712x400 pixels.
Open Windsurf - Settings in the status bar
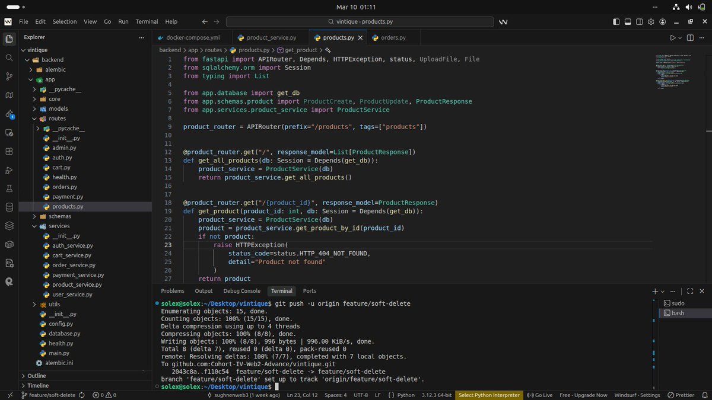point(637,395)
